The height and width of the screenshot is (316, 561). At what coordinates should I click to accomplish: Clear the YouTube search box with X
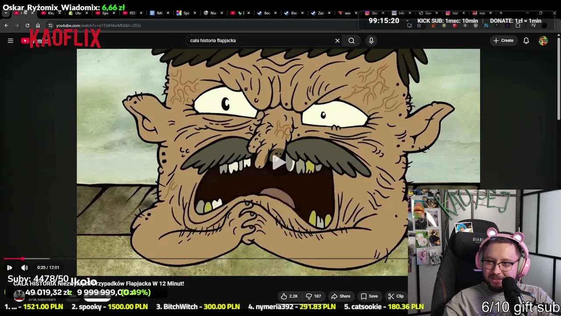(x=337, y=40)
